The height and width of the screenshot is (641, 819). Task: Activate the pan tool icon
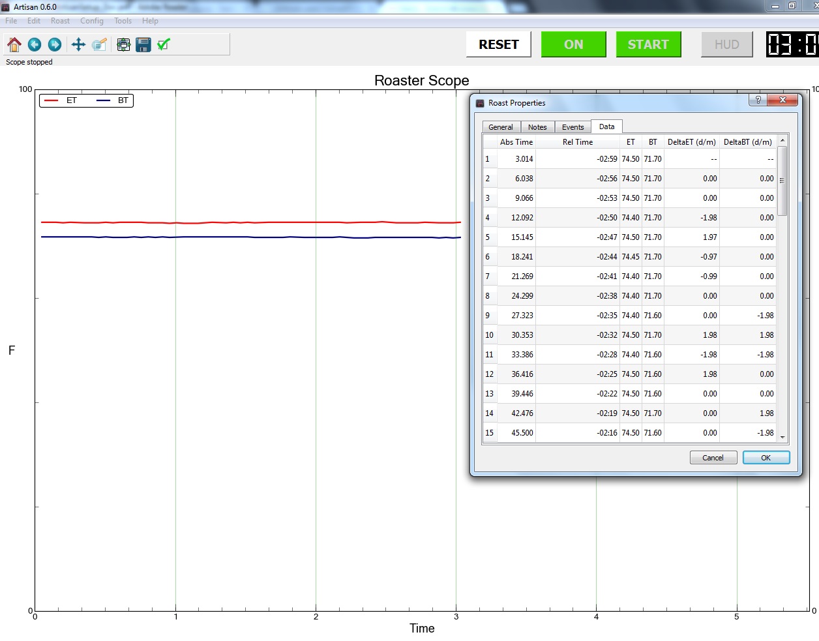tap(78, 44)
